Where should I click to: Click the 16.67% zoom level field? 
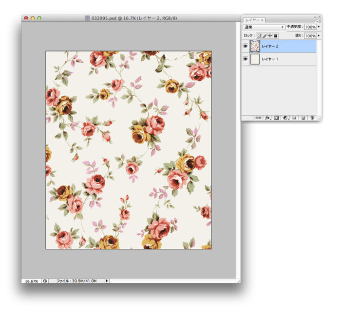(x=31, y=281)
